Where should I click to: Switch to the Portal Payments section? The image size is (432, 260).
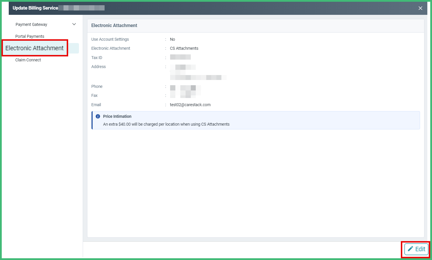tap(30, 36)
